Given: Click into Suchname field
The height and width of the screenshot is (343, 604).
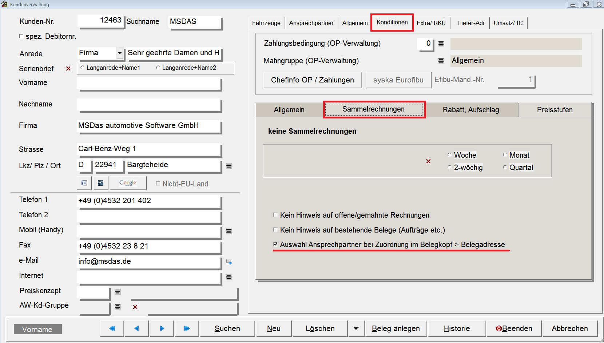Looking at the screenshot, I should [x=195, y=22].
